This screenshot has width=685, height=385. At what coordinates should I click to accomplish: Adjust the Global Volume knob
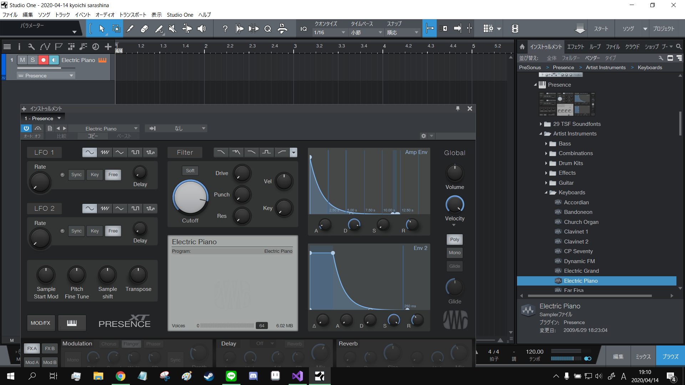(455, 173)
